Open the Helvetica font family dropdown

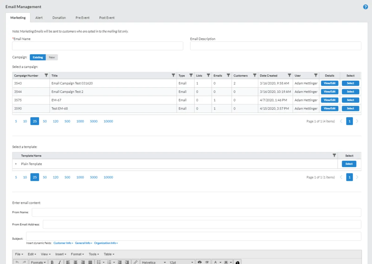[x=154, y=262]
